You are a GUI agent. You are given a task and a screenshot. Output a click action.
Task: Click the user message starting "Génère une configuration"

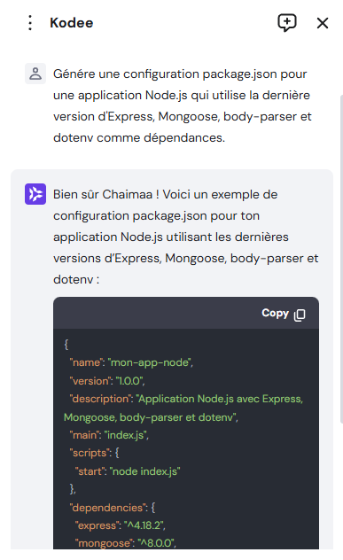[183, 105]
